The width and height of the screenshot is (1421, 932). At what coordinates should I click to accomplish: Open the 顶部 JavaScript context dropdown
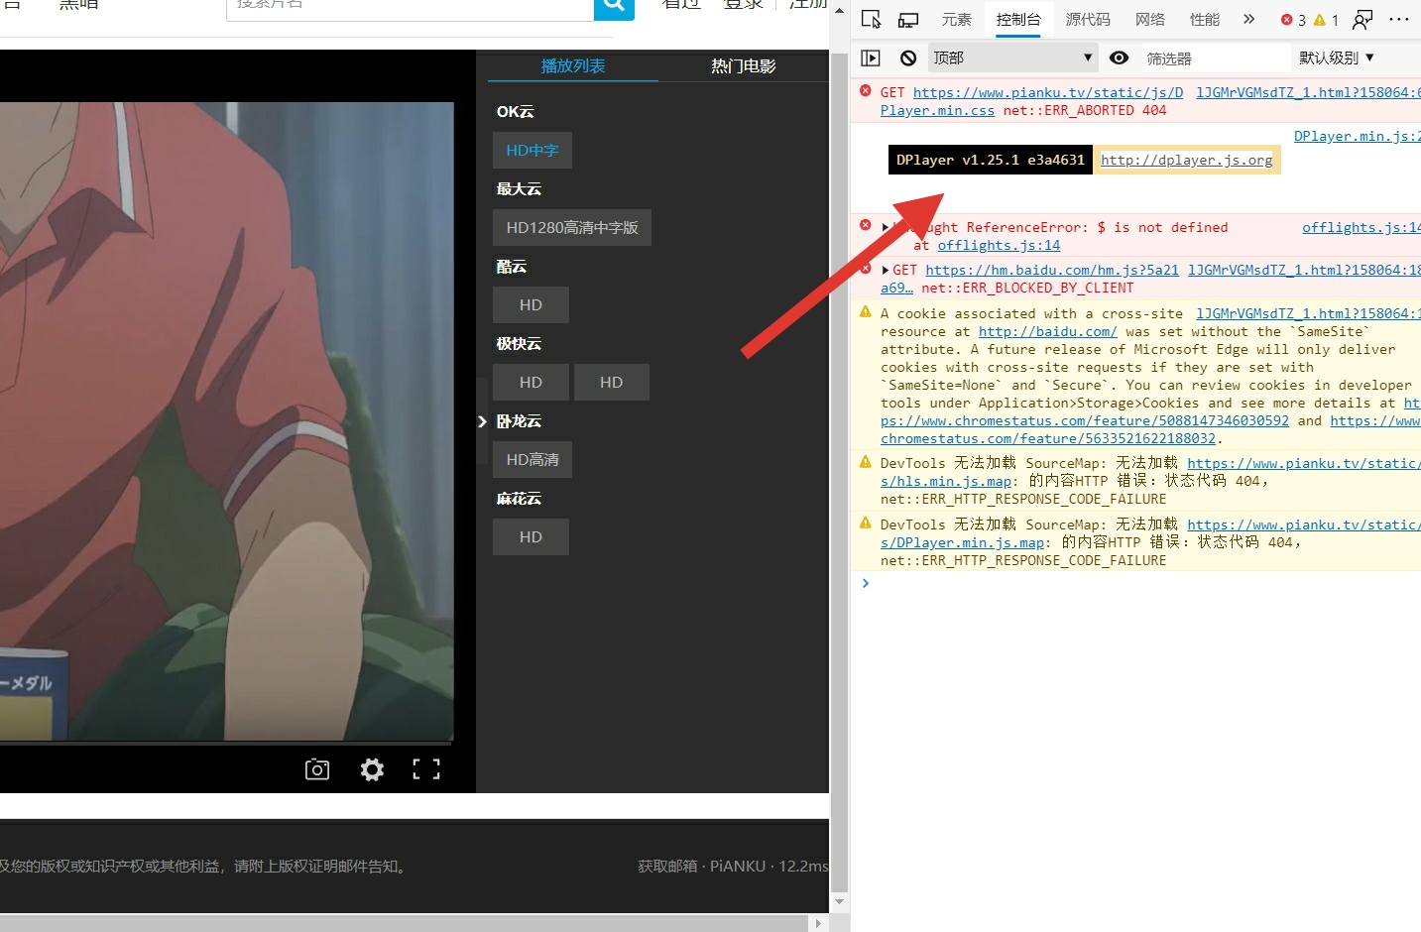tap(1011, 58)
